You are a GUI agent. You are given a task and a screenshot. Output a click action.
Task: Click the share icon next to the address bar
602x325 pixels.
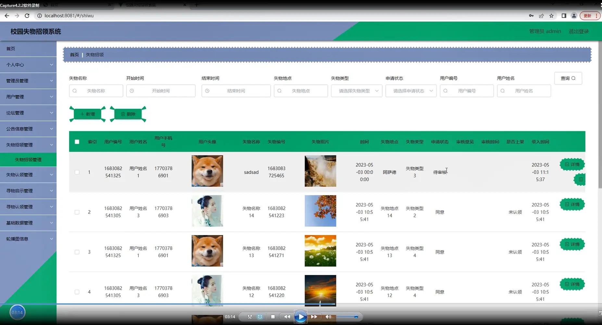542,16
